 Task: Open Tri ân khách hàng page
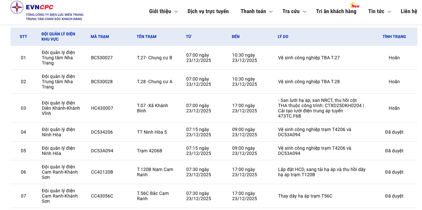[x=336, y=11]
